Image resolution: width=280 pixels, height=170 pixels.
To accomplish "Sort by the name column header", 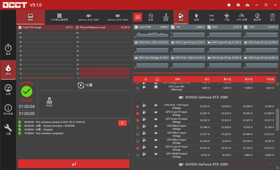I will tap(177, 79).
